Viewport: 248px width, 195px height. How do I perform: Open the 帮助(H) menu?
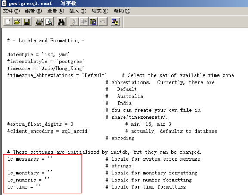[122, 11]
